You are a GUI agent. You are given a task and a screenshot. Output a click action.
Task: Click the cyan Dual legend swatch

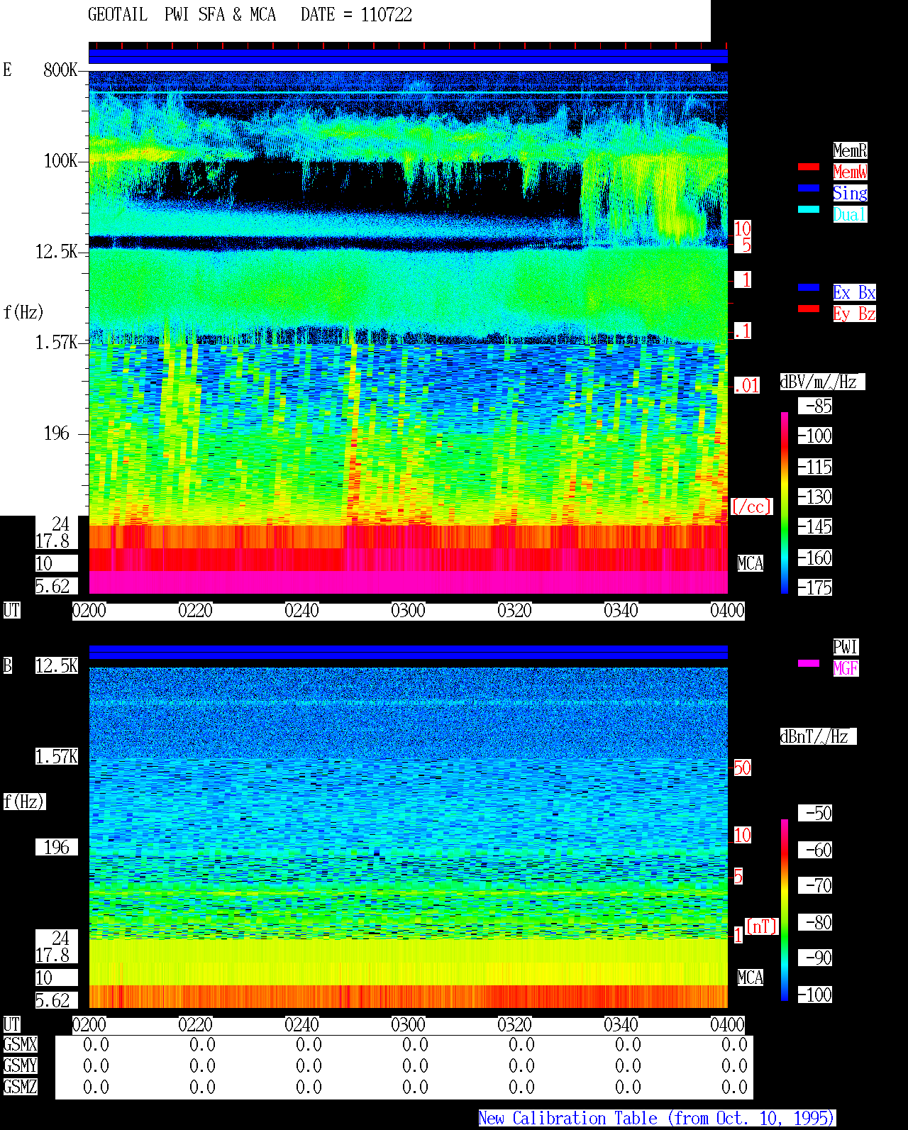click(x=809, y=209)
